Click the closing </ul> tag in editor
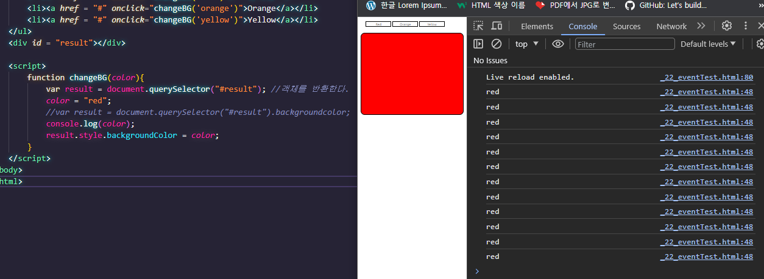Viewport: 764px width, 279px height. coord(20,31)
